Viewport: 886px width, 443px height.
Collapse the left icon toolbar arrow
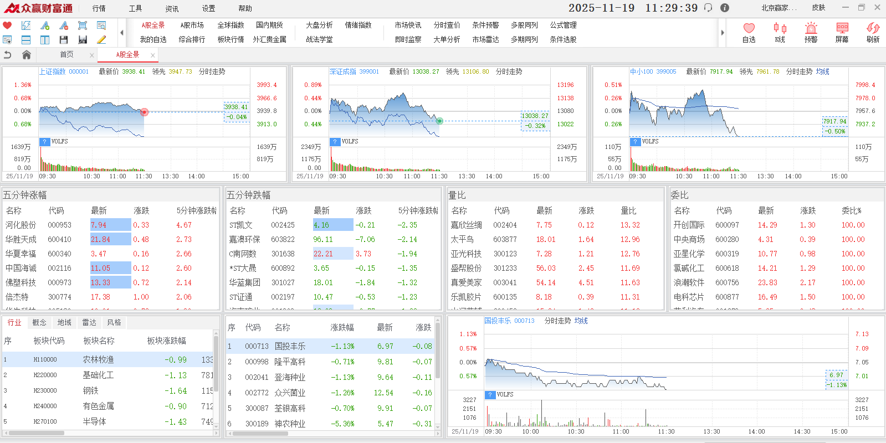pos(122,33)
